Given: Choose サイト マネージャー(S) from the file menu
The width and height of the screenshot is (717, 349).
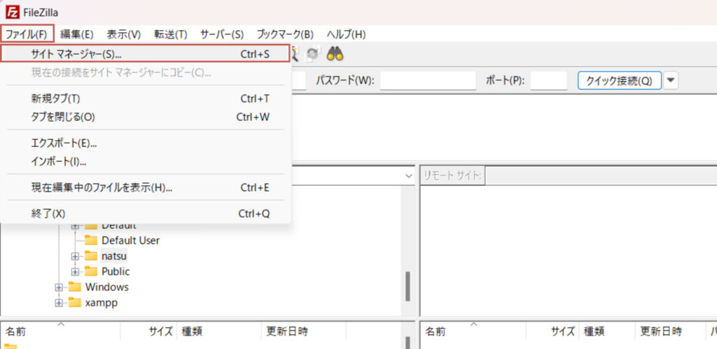Looking at the screenshot, I should pos(76,54).
